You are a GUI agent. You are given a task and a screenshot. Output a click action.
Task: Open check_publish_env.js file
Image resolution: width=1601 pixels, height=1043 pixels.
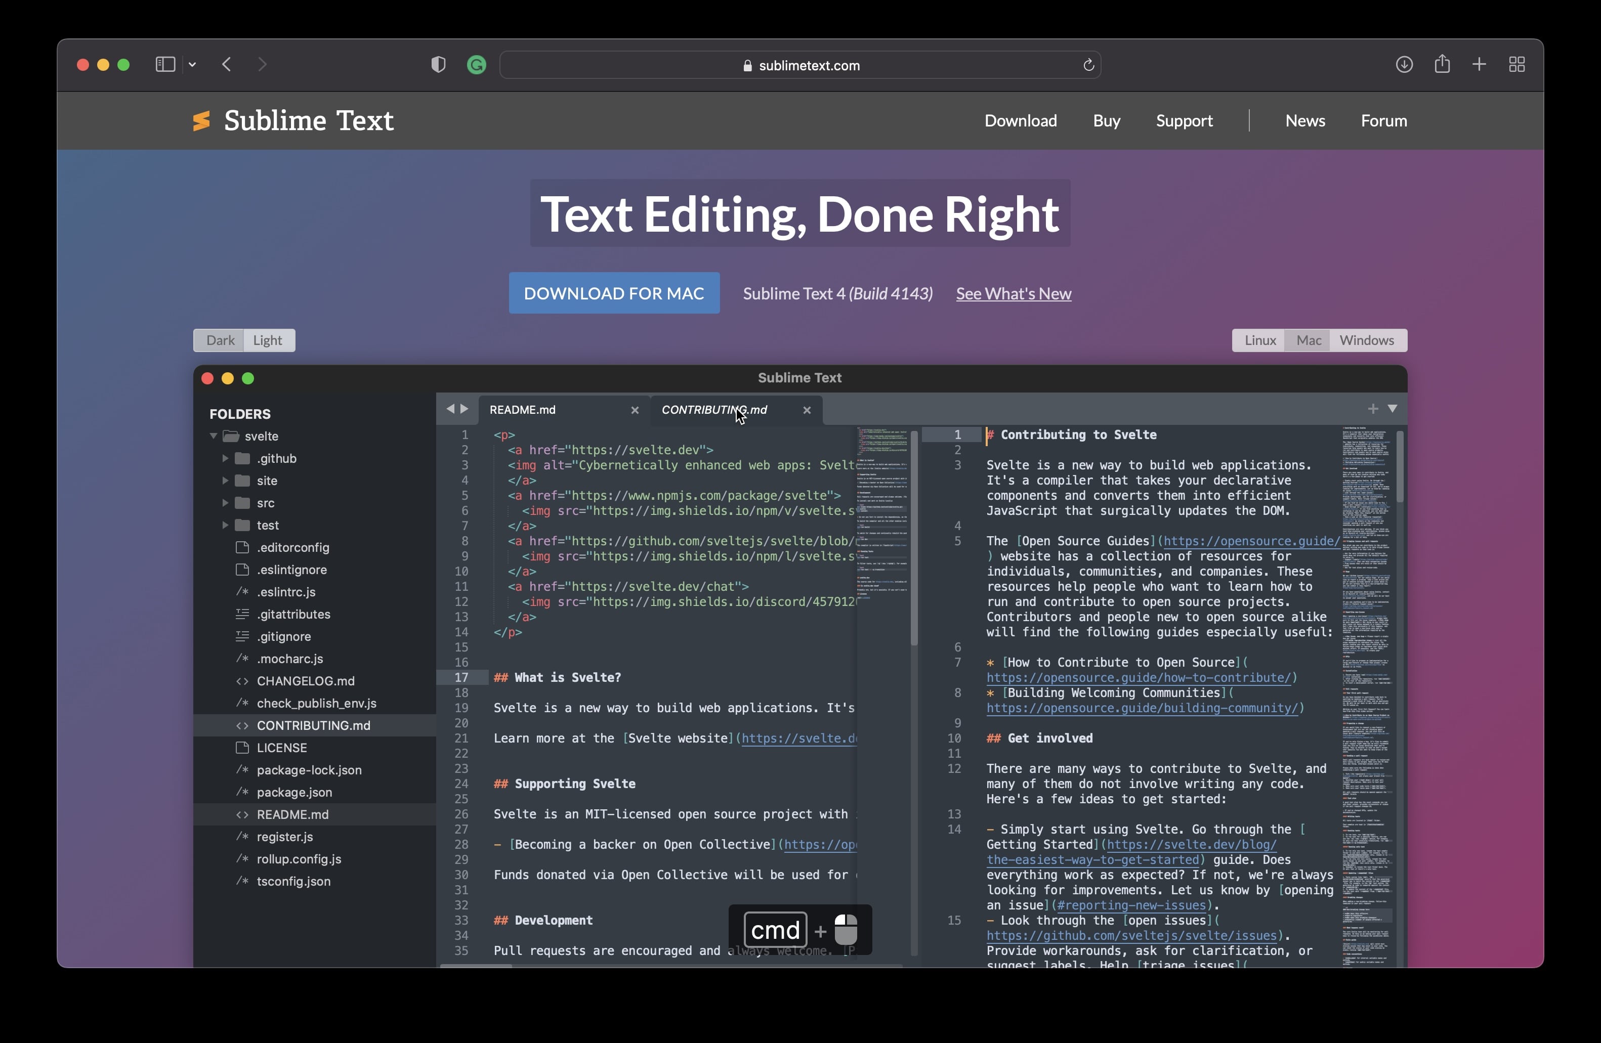click(x=315, y=703)
